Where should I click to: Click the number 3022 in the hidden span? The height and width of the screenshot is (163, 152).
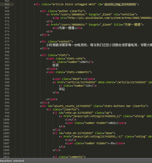pyautogui.click(x=112, y=123)
